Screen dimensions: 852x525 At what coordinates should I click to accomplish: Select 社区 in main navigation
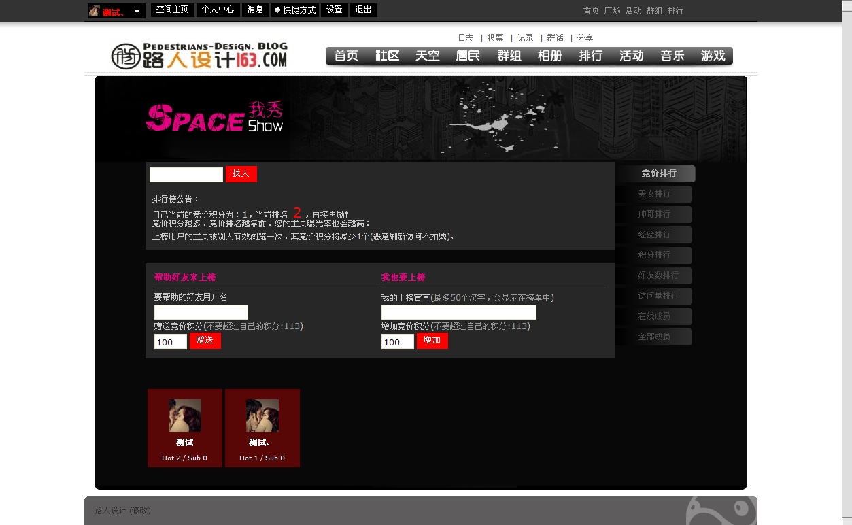click(387, 56)
